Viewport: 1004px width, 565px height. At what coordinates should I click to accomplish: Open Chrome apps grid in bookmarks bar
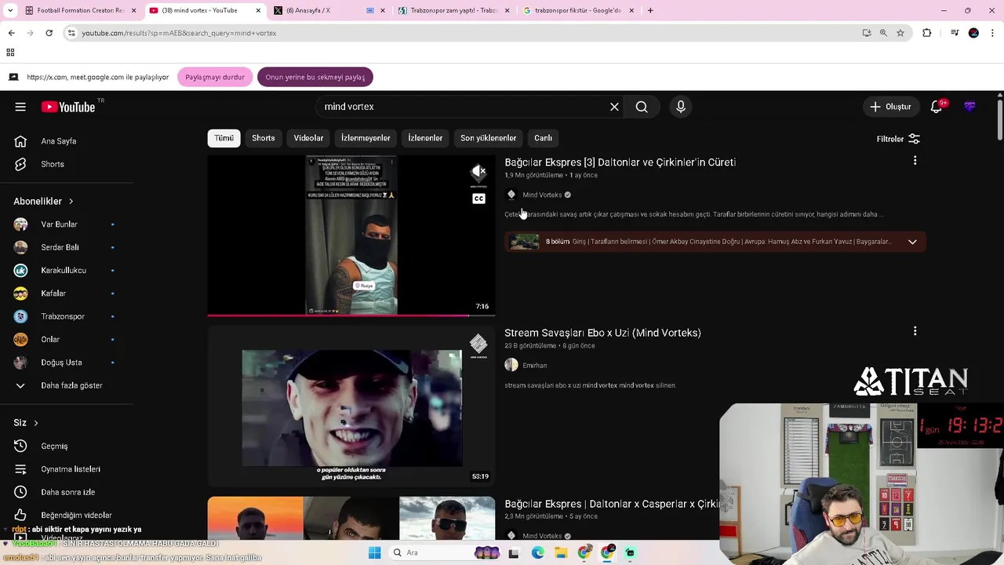coord(10,53)
